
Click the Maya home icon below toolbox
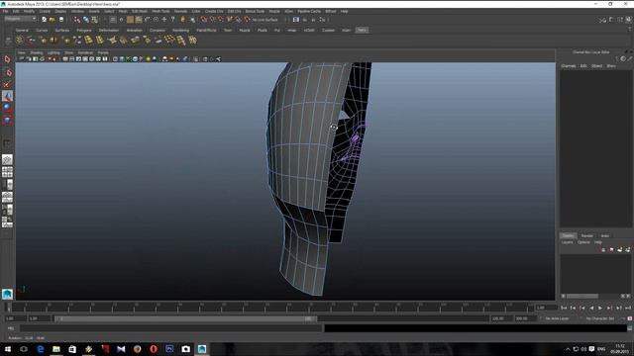[7, 294]
